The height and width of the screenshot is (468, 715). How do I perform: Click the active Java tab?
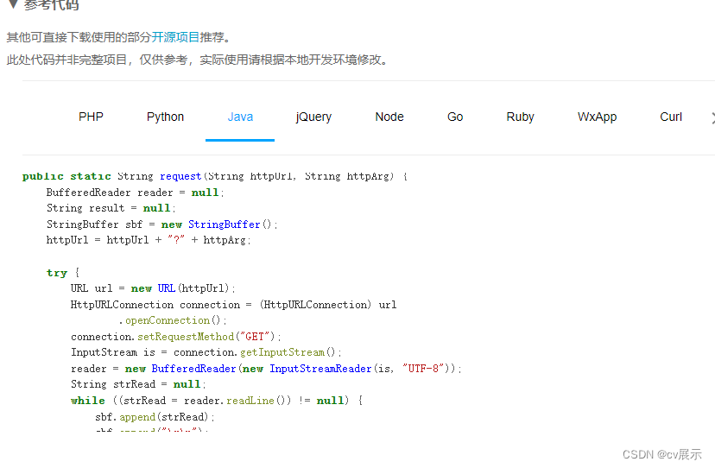click(240, 117)
